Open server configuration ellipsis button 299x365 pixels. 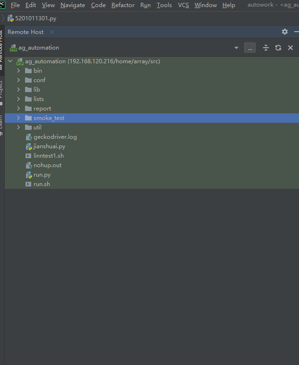pos(249,48)
